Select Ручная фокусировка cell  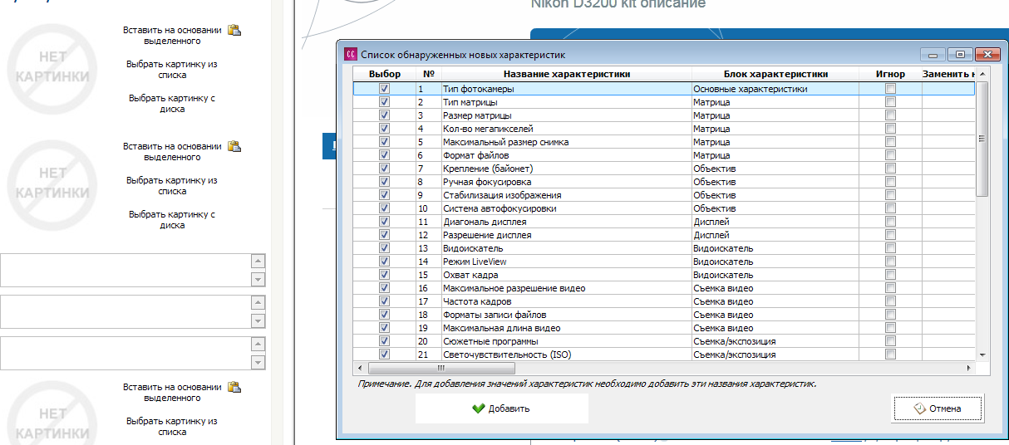coord(566,182)
